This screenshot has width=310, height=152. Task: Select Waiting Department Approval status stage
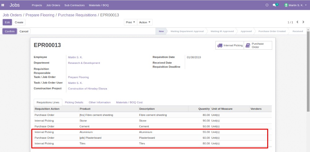click(x=187, y=31)
